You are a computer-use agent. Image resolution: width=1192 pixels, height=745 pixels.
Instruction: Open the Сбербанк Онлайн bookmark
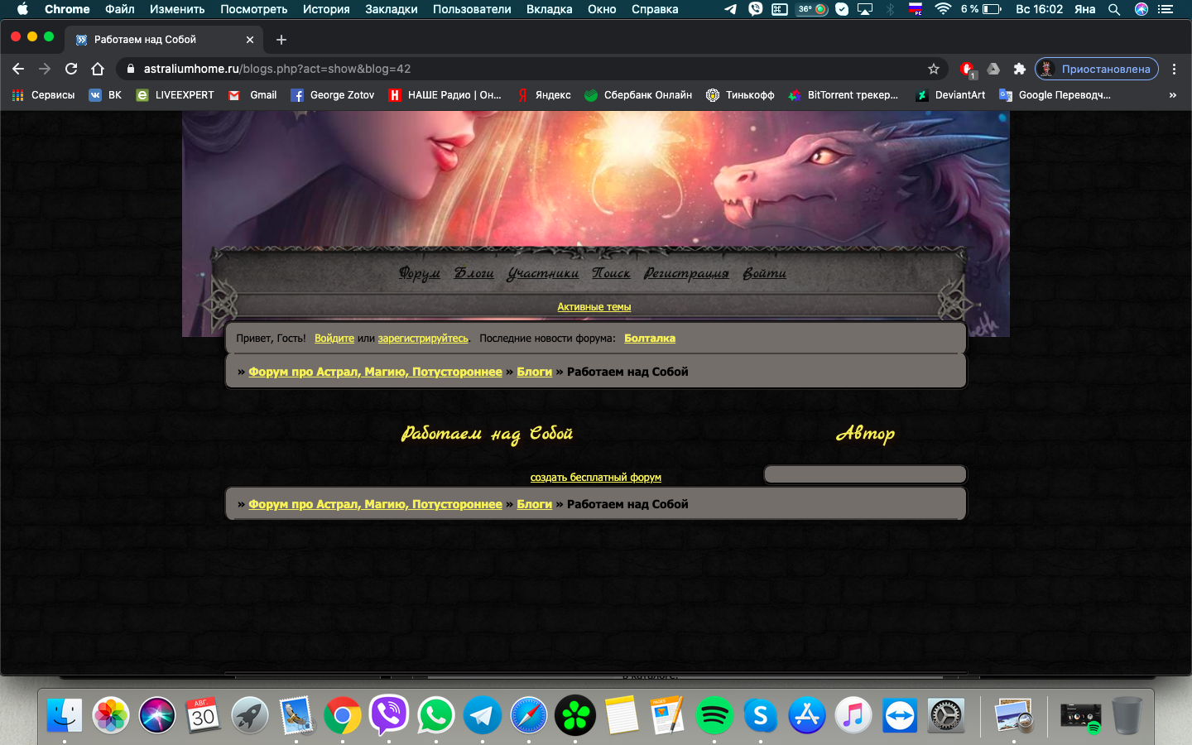tap(638, 95)
